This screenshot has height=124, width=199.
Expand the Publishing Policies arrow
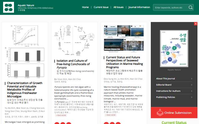[x=192, y=97]
